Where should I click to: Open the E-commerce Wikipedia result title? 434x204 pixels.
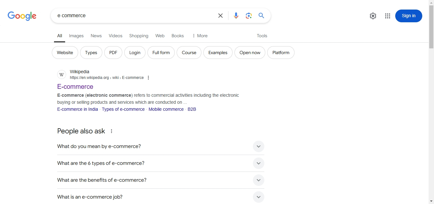point(75,87)
